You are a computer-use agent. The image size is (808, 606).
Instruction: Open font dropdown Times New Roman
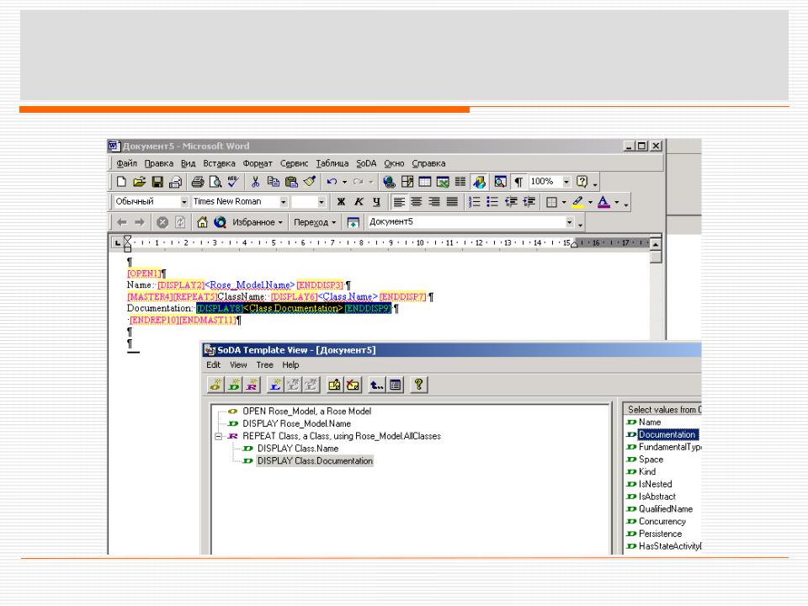pyautogui.click(x=283, y=202)
